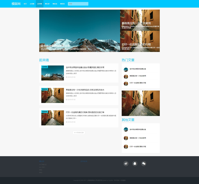Open first article title in 起来嗨 list

point(85,68)
